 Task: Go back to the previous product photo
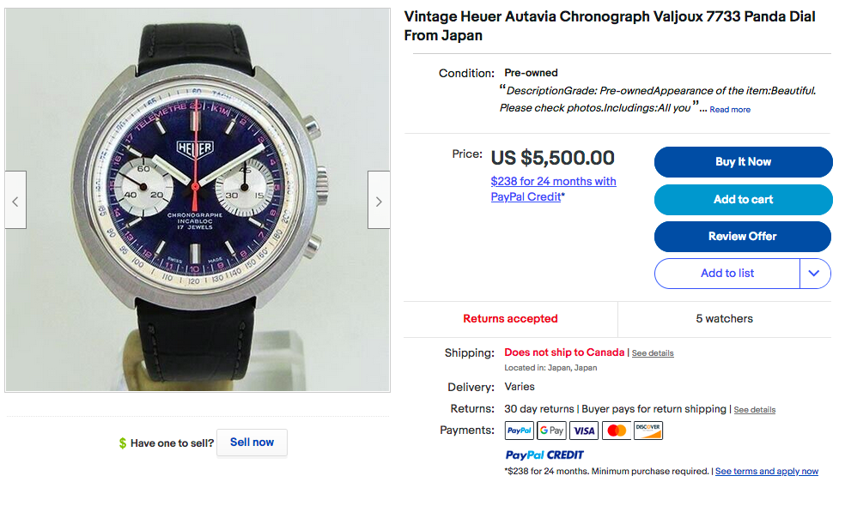pyautogui.click(x=15, y=200)
